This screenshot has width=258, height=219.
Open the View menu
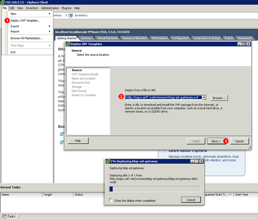20,8
